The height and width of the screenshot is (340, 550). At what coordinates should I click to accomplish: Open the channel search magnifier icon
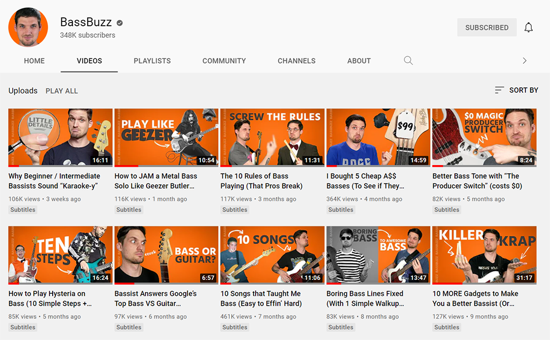pos(408,61)
